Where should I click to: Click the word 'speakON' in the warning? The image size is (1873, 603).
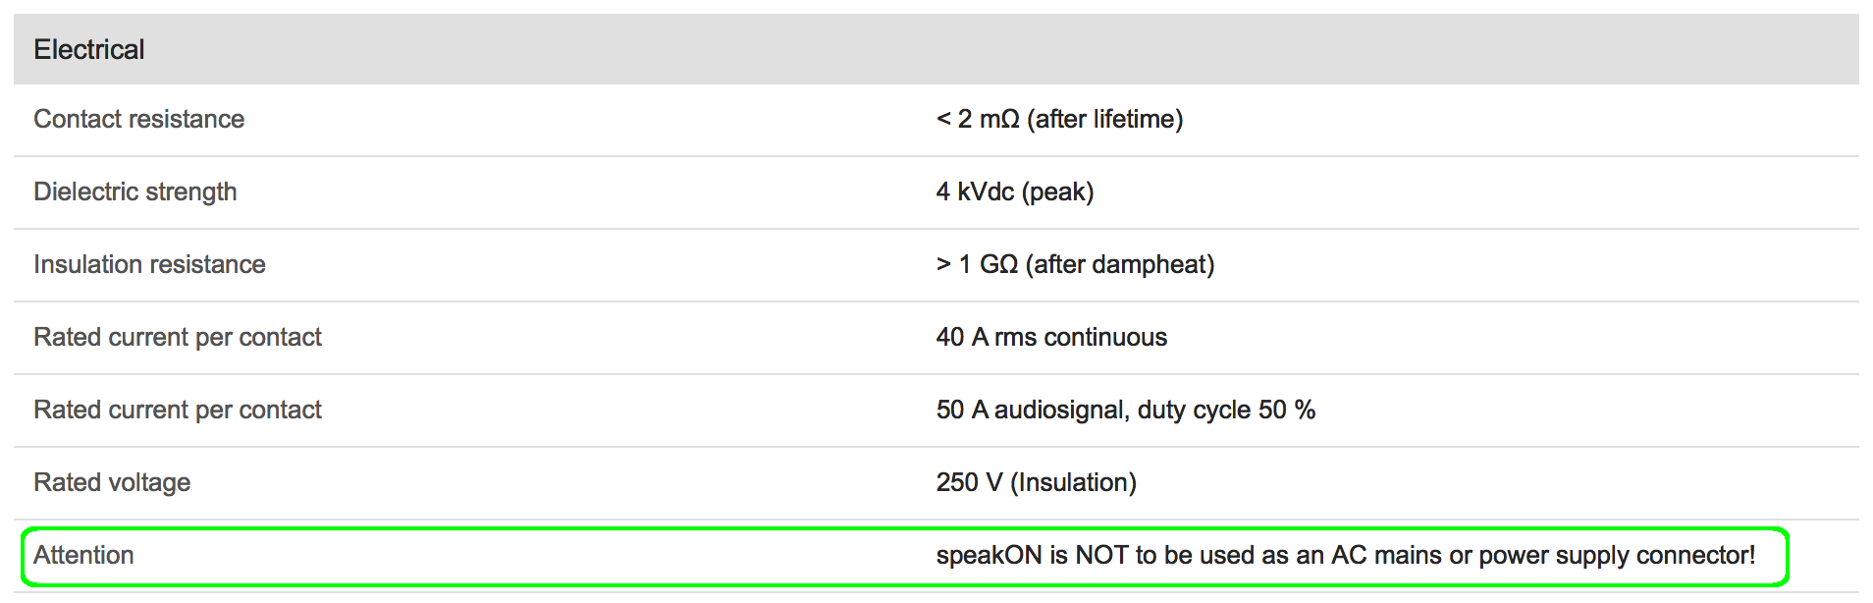(989, 555)
